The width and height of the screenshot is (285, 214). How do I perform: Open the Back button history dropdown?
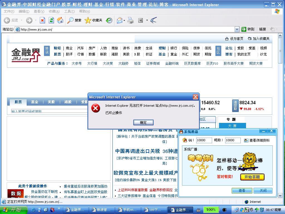(21, 20)
